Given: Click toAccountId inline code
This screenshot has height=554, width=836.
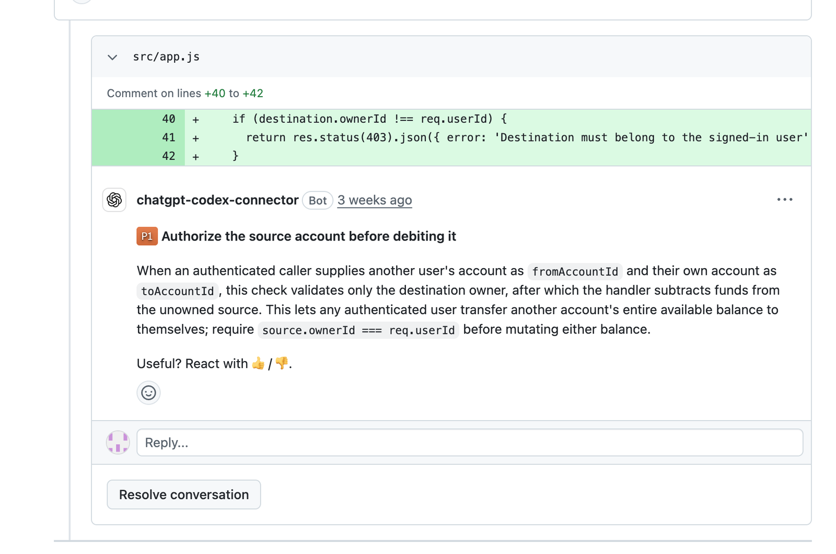Looking at the screenshot, I should pyautogui.click(x=178, y=291).
